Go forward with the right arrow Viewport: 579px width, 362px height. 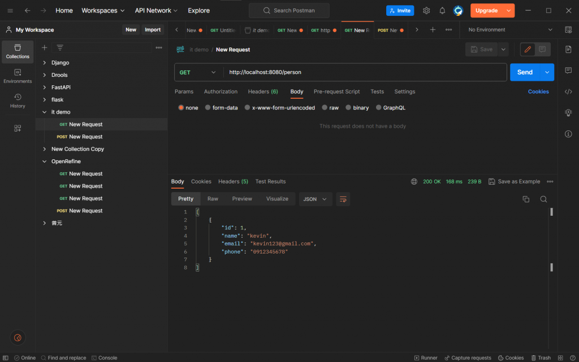[44, 11]
